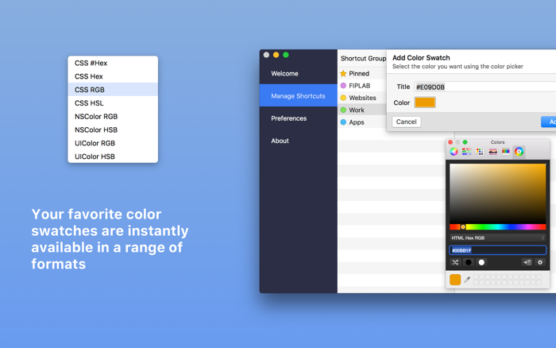Screen dimensions: 556x348
Task: Set color to black circle button
Action: (469, 262)
